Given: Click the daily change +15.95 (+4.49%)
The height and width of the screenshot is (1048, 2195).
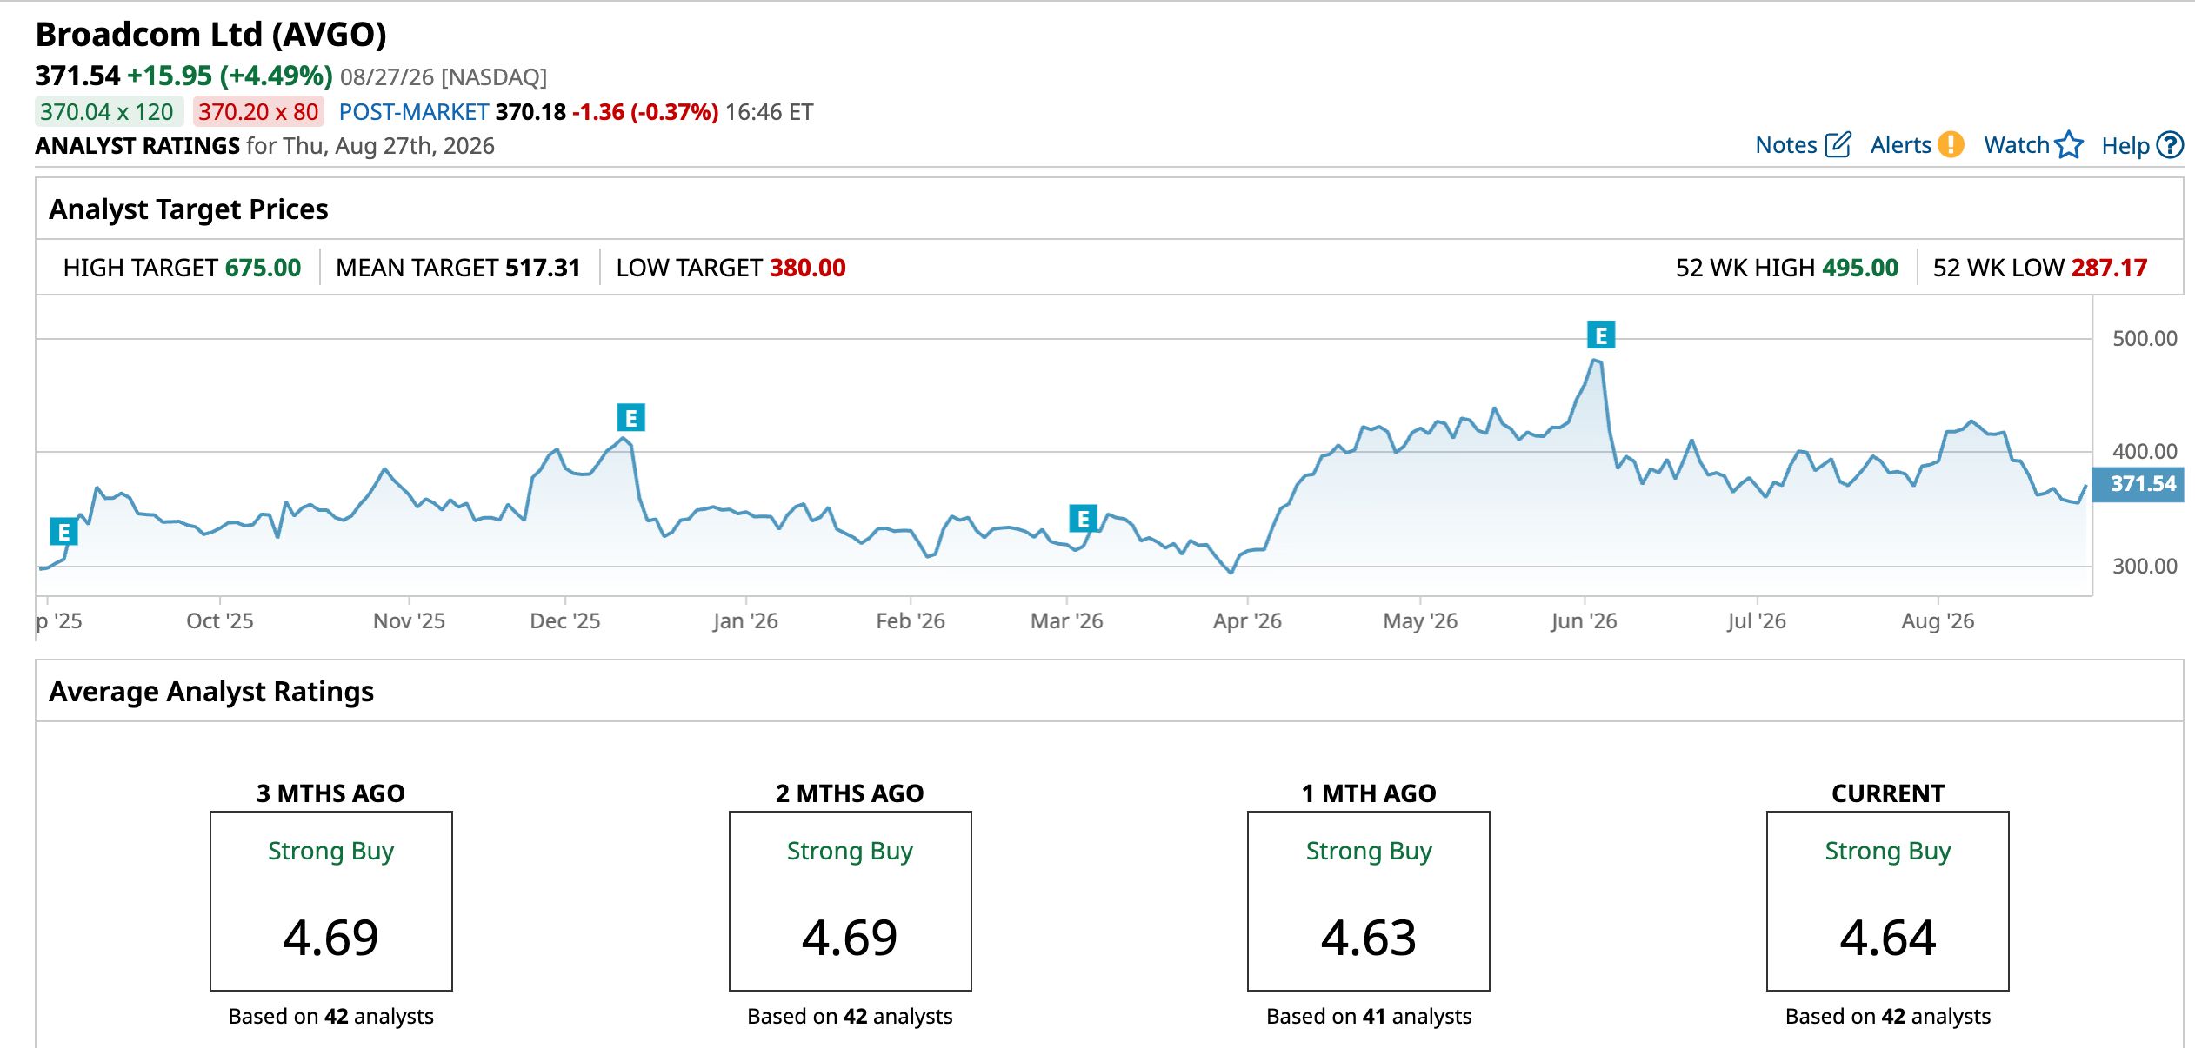Looking at the screenshot, I should 230,76.
